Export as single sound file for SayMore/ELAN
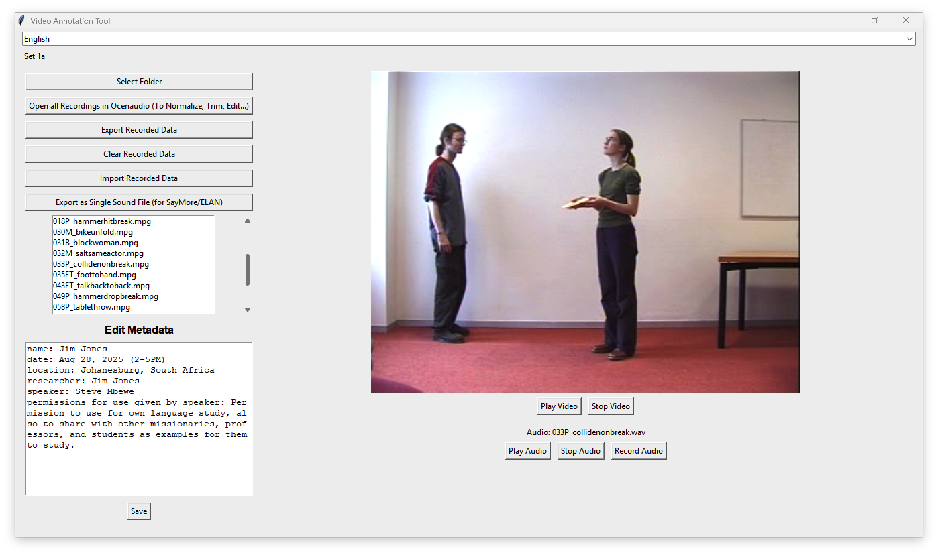The image size is (938, 555). point(139,202)
